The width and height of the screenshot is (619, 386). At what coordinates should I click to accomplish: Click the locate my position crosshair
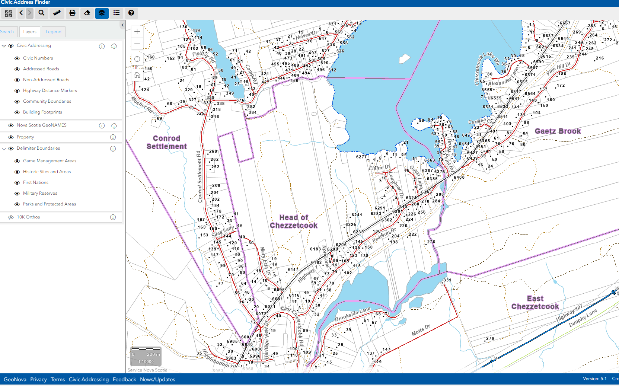pos(137,59)
